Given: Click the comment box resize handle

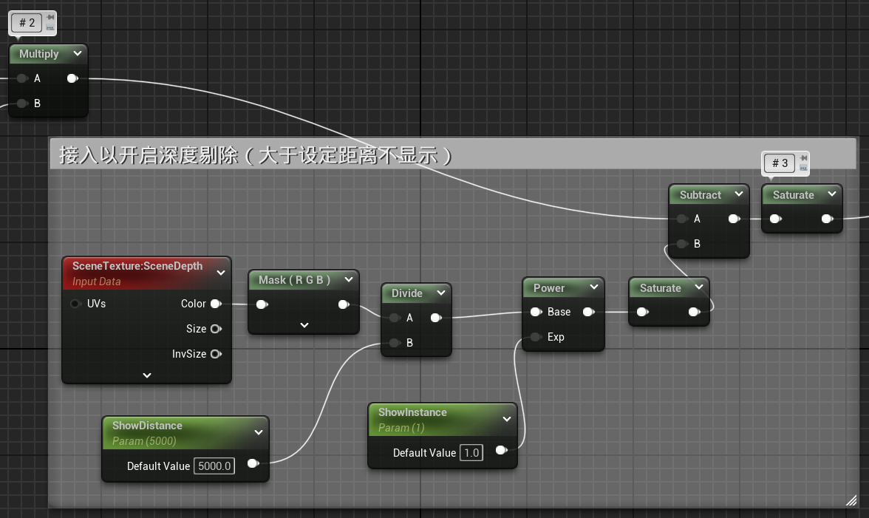Looking at the screenshot, I should 850,500.
